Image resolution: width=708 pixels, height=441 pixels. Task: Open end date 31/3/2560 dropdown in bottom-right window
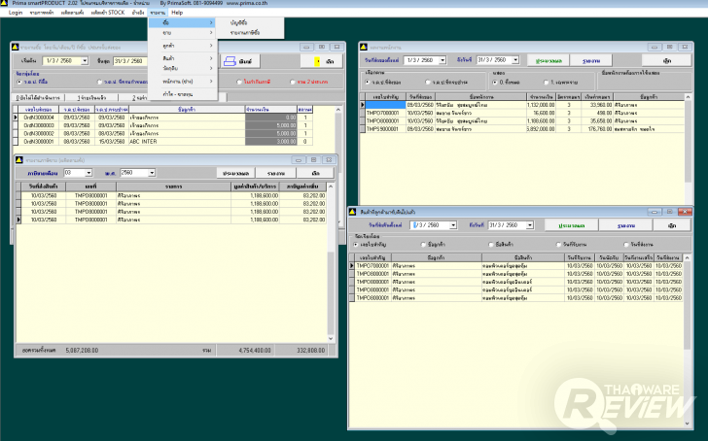(x=530, y=225)
